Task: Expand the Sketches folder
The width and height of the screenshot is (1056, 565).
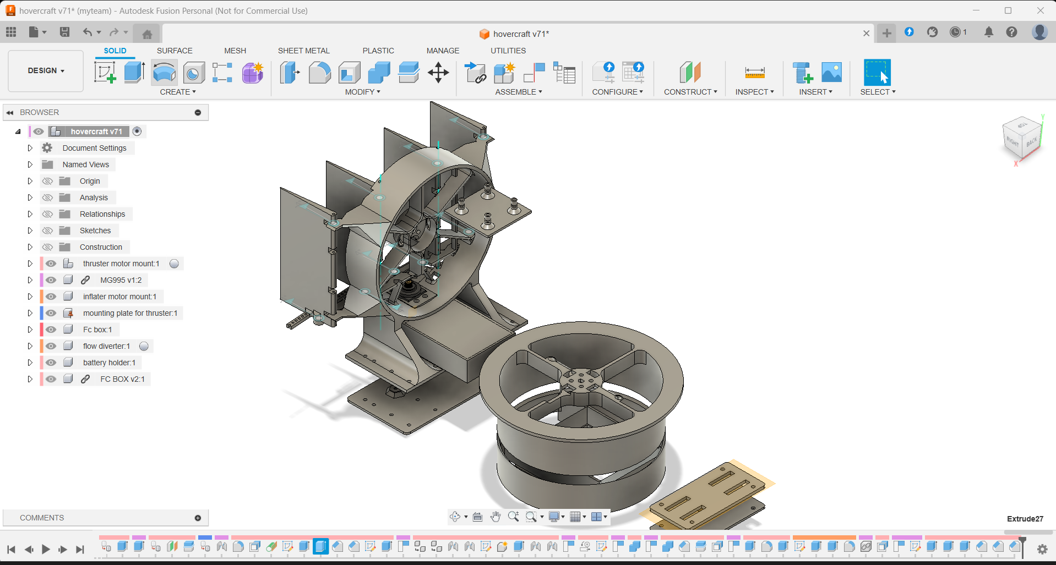Action: [30, 230]
